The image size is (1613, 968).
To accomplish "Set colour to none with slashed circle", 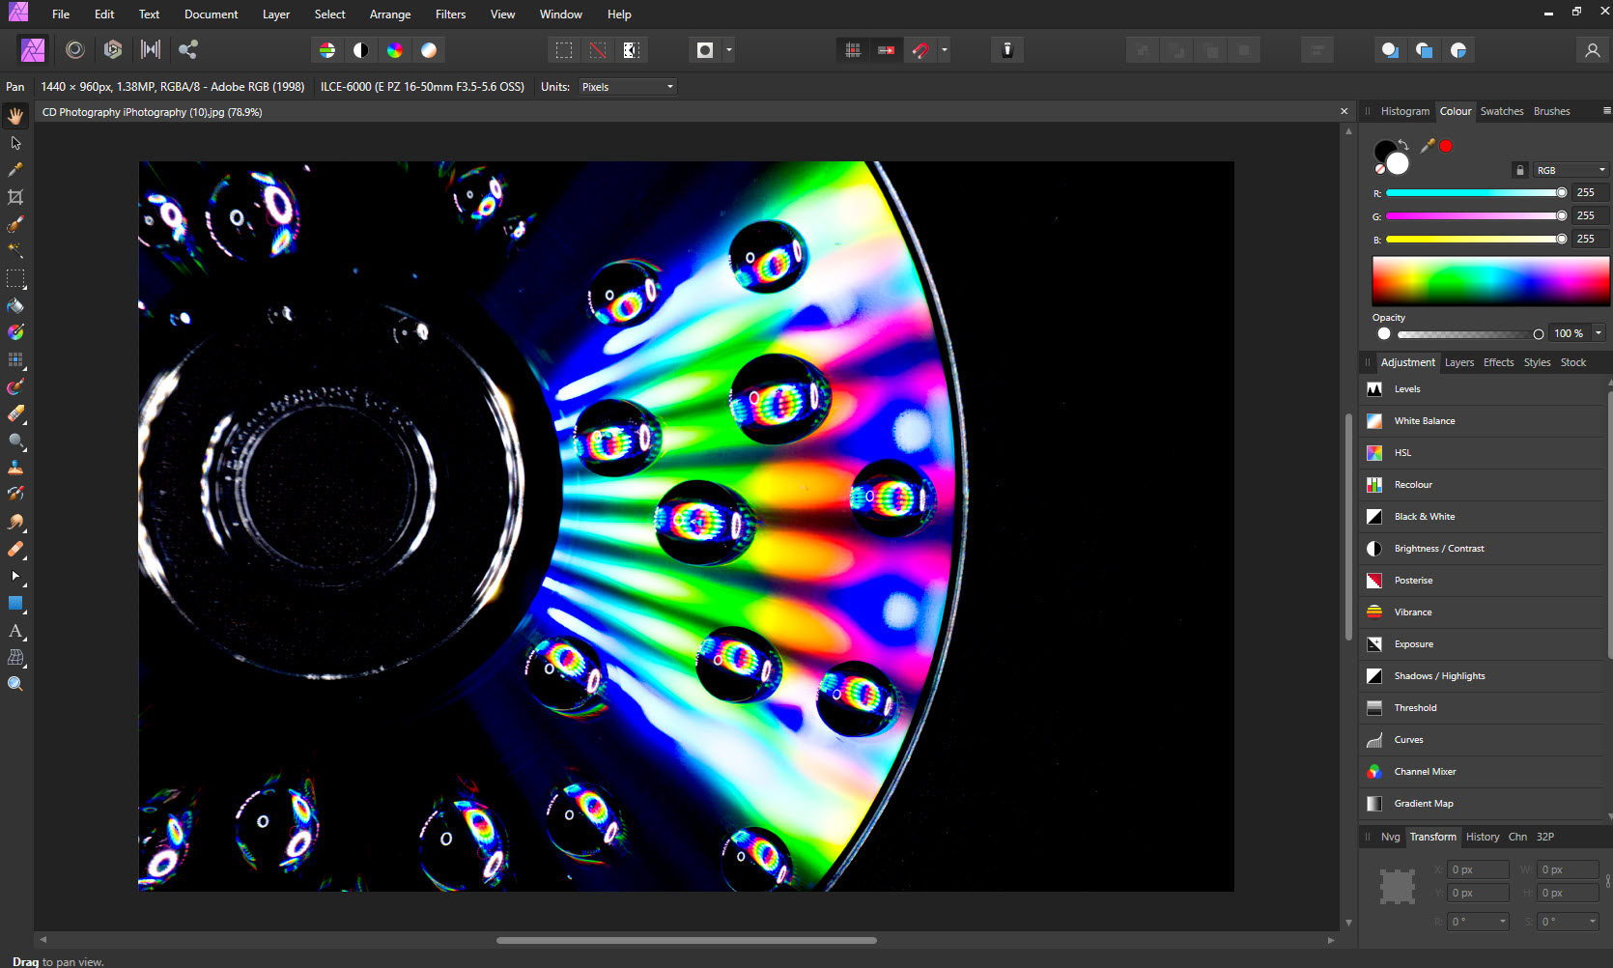I will click(1380, 169).
